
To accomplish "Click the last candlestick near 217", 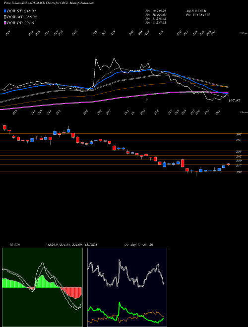I will (228, 164).
